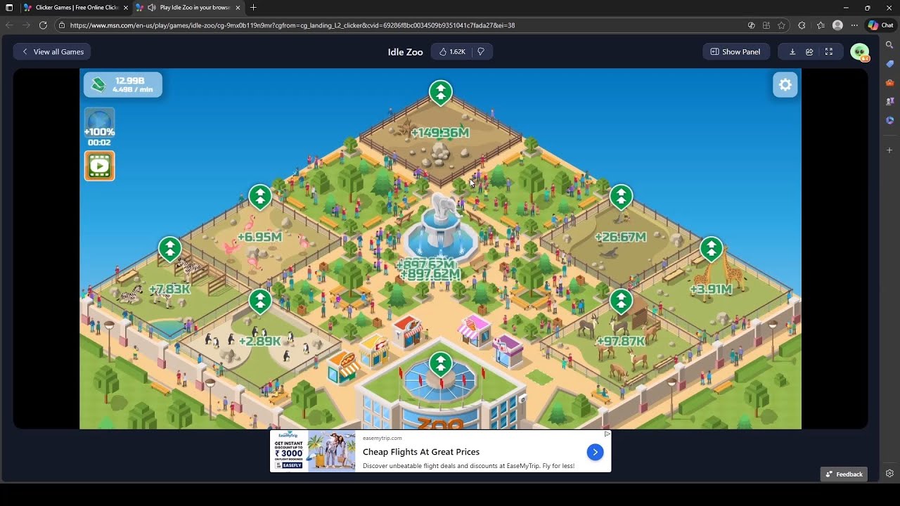
Task: Open sidebar settings gear at bottom
Action: [x=889, y=474]
